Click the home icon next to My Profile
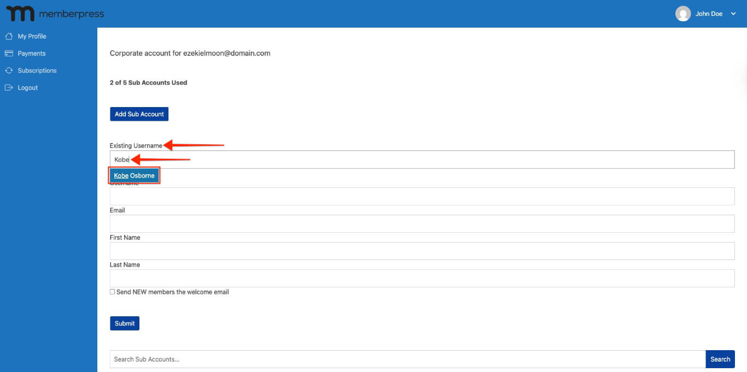 (x=9, y=36)
